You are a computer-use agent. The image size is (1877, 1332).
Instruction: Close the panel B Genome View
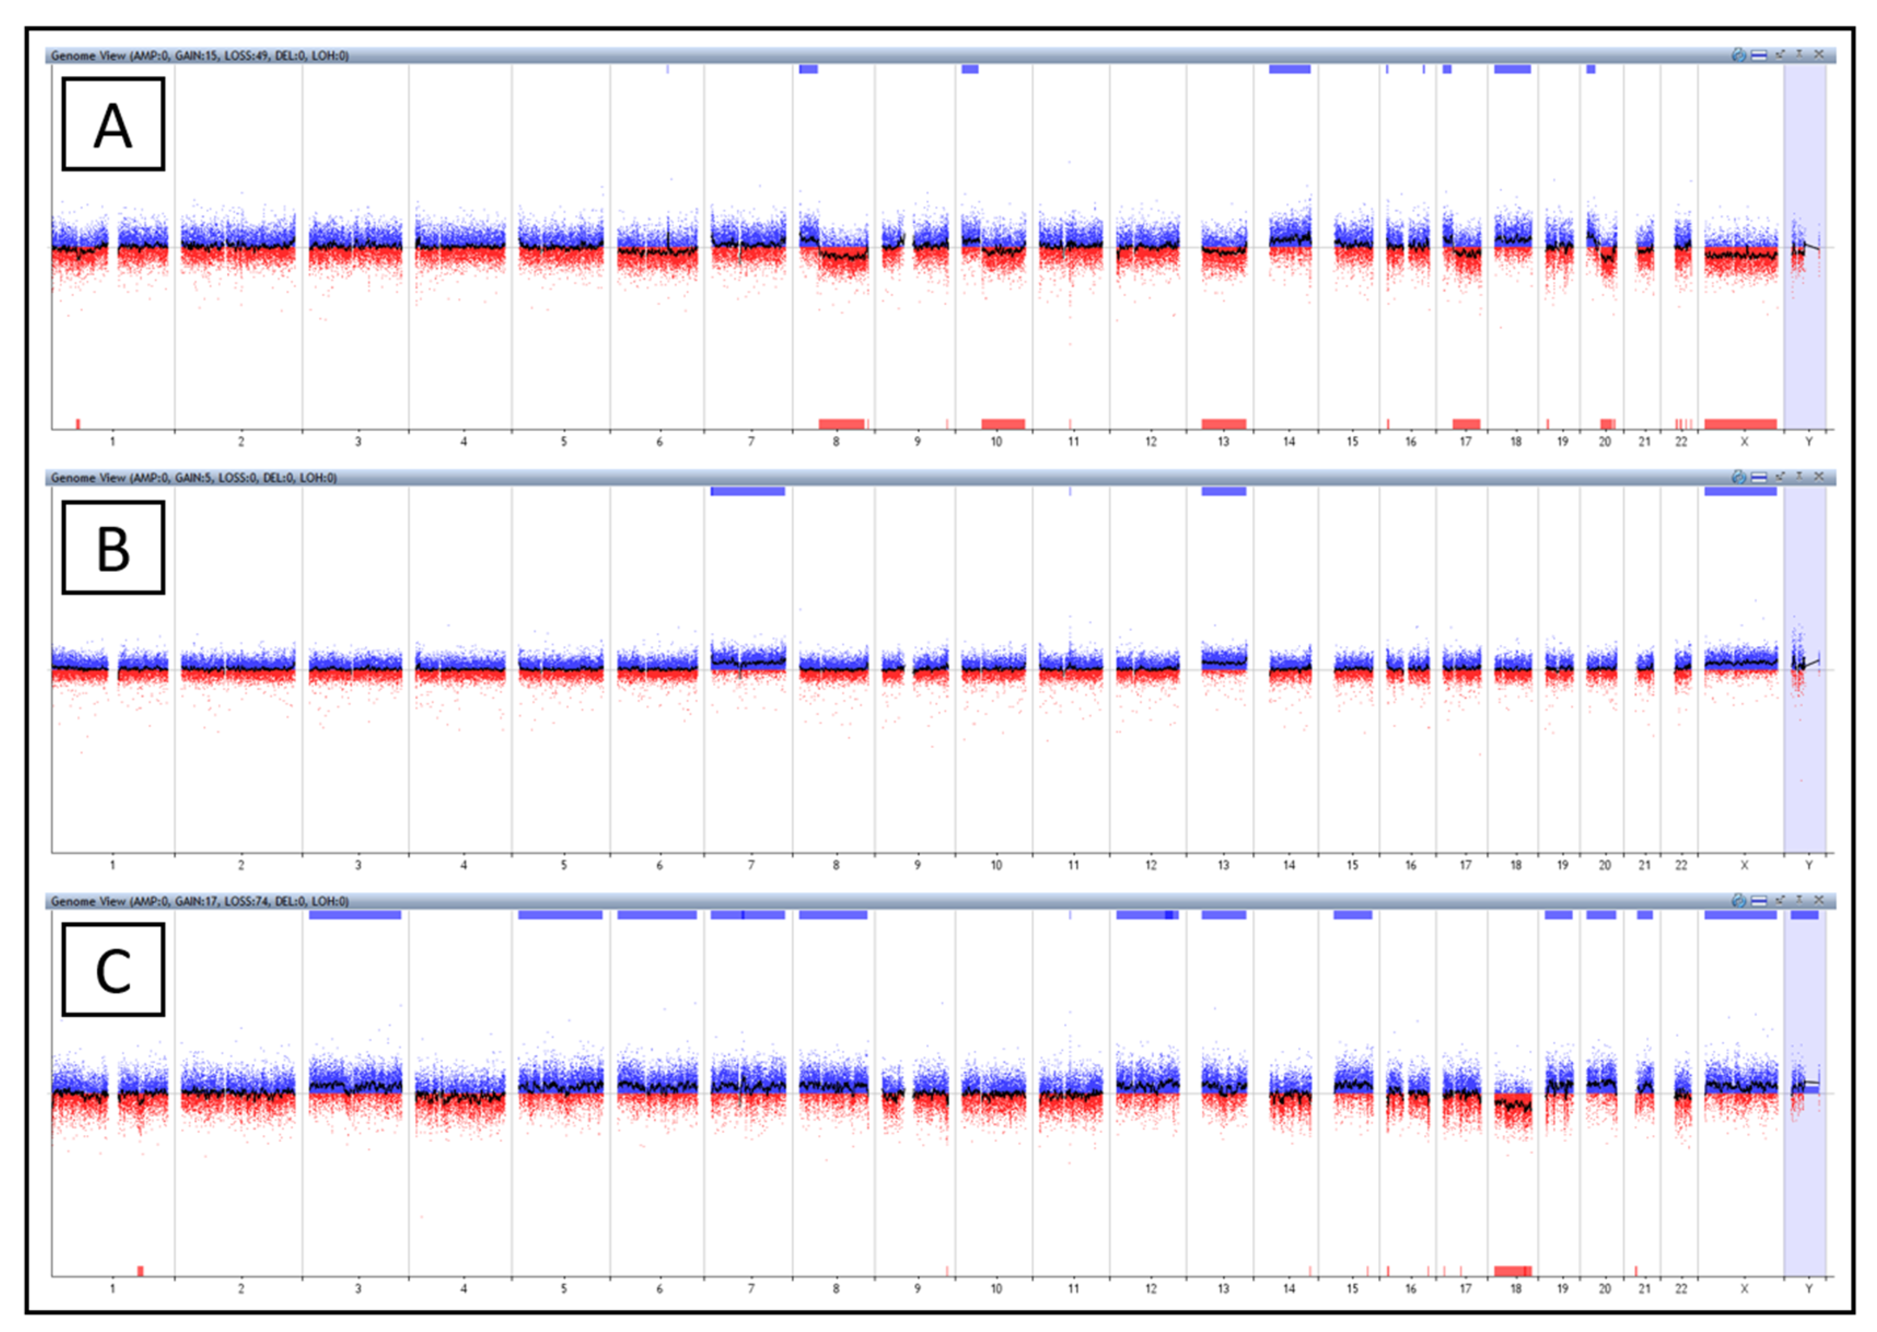coord(1819,477)
